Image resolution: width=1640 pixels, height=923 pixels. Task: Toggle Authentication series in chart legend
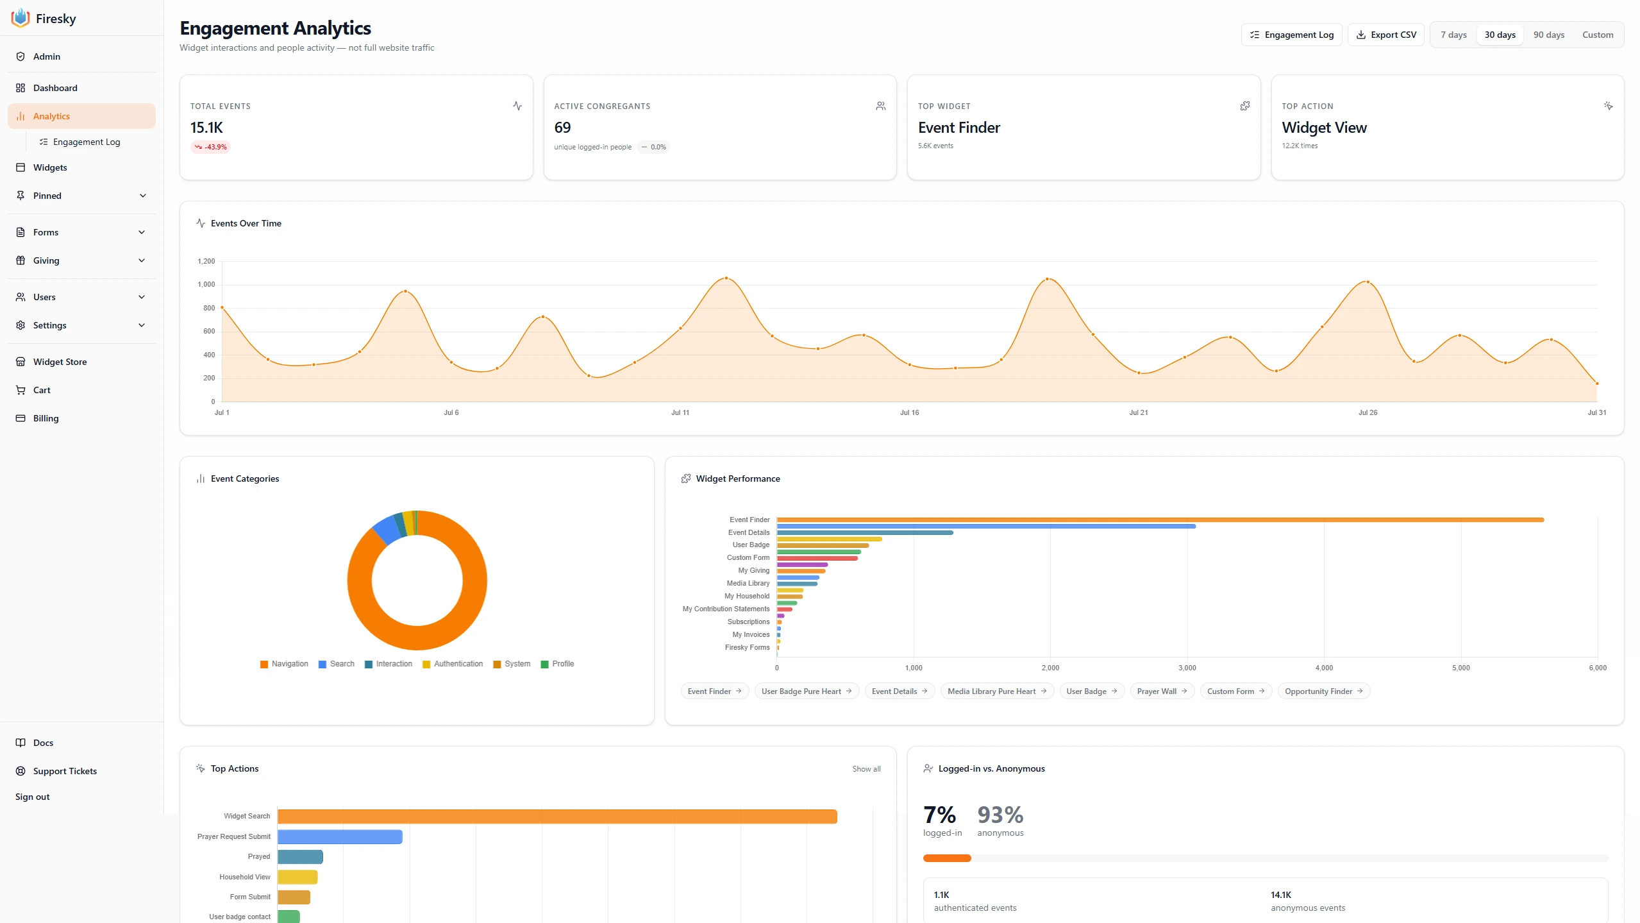453,664
